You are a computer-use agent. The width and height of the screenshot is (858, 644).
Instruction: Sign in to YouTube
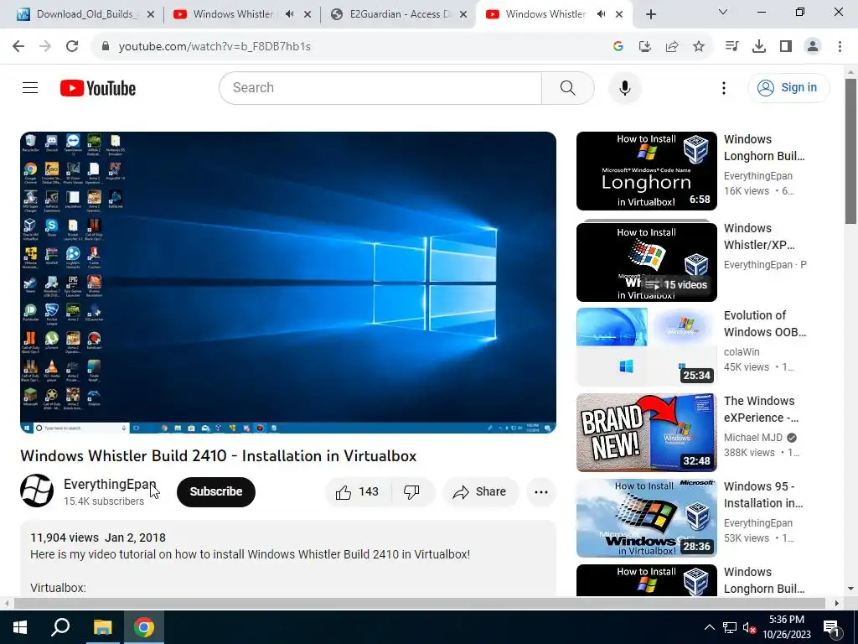[788, 87]
